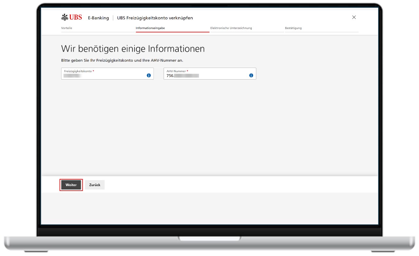The image size is (419, 256).
Task: Click the red UBS wordmark
Action: point(76,17)
